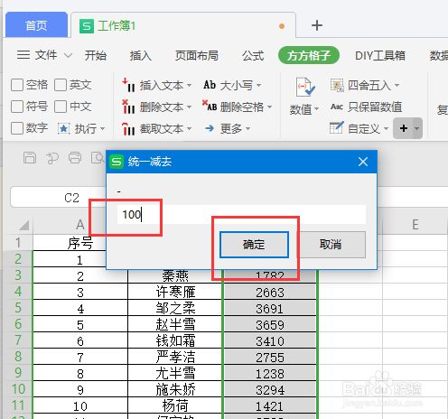Screen dimensions: 448x419
Task: Click cell with value 3294
Action: coord(270,389)
